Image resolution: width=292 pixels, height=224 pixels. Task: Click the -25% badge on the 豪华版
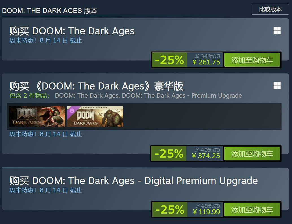point(169,154)
